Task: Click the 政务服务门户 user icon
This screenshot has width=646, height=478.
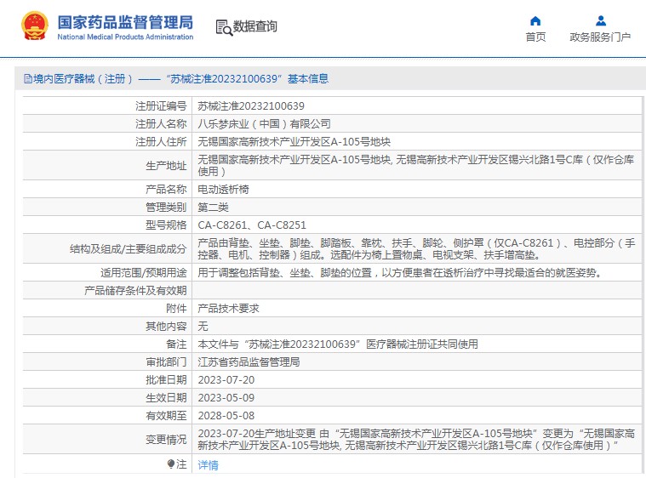Action: (x=601, y=20)
